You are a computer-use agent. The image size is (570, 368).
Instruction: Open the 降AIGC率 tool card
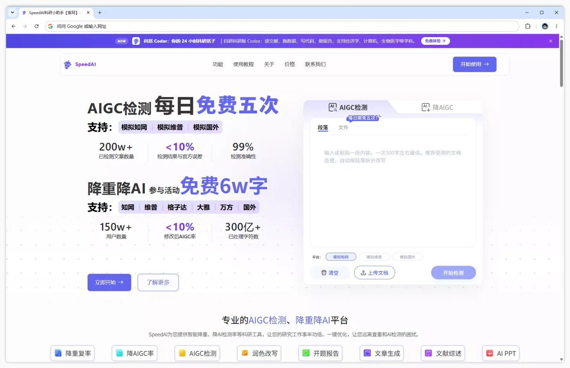pos(135,353)
